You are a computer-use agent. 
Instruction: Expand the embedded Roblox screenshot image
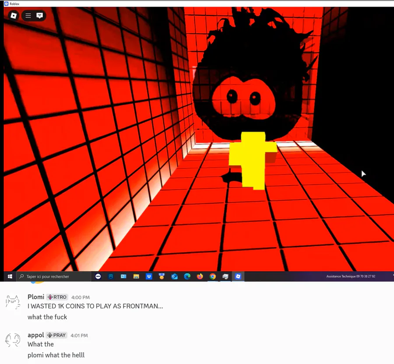197,141
